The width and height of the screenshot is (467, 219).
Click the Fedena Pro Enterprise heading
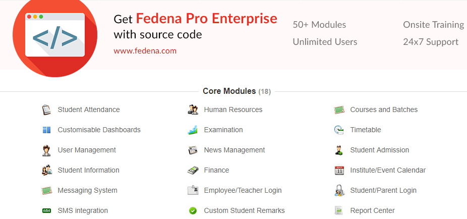tap(207, 19)
